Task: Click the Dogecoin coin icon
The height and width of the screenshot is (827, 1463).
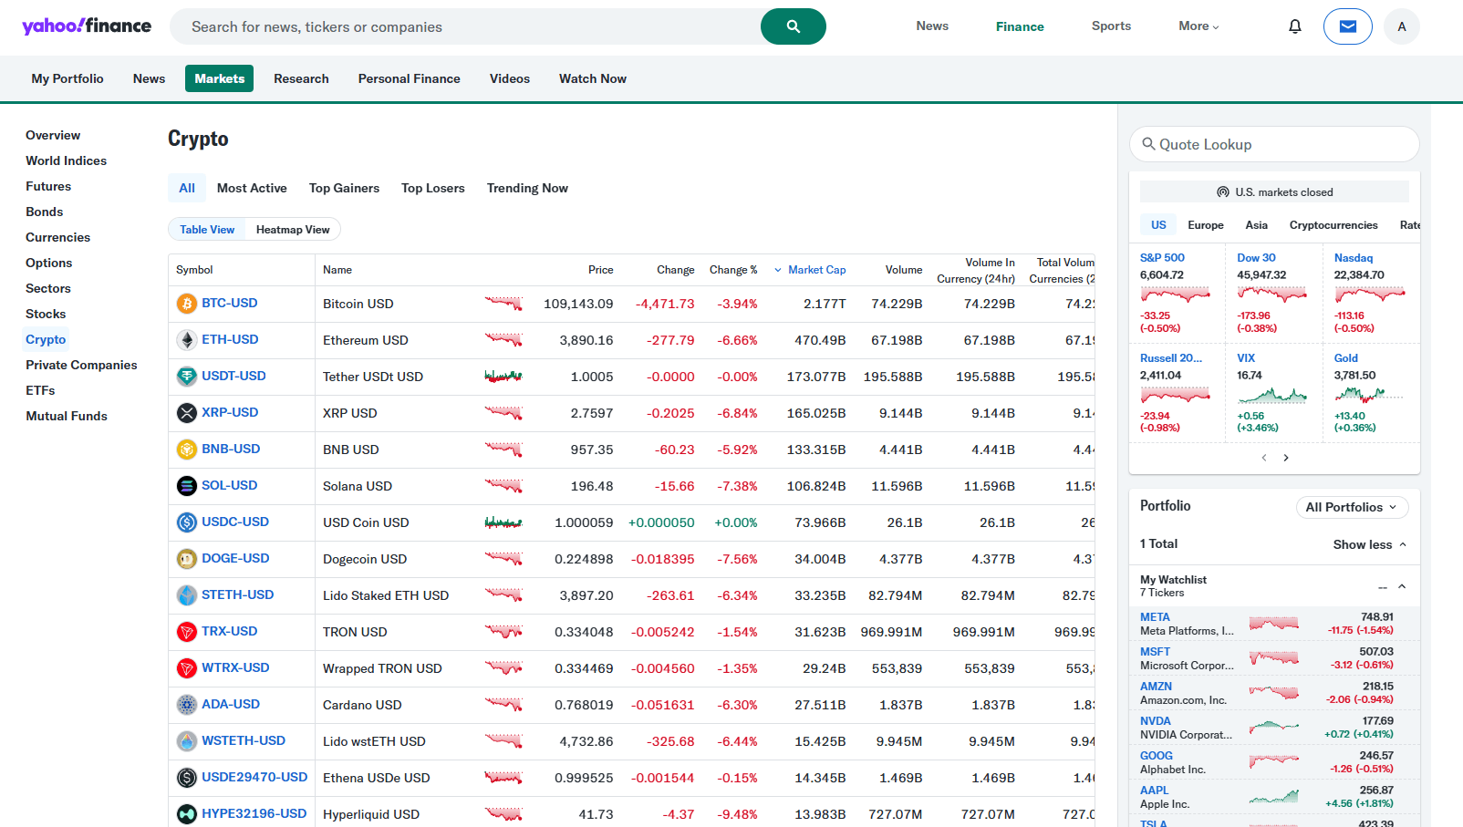Action: pos(187,559)
